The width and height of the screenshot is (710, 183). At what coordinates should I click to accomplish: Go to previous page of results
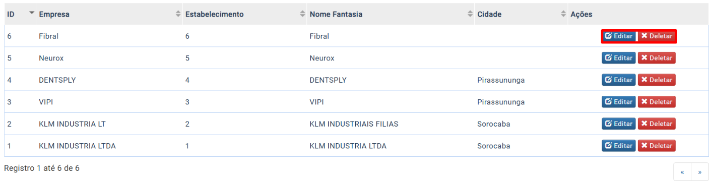pos(682,172)
